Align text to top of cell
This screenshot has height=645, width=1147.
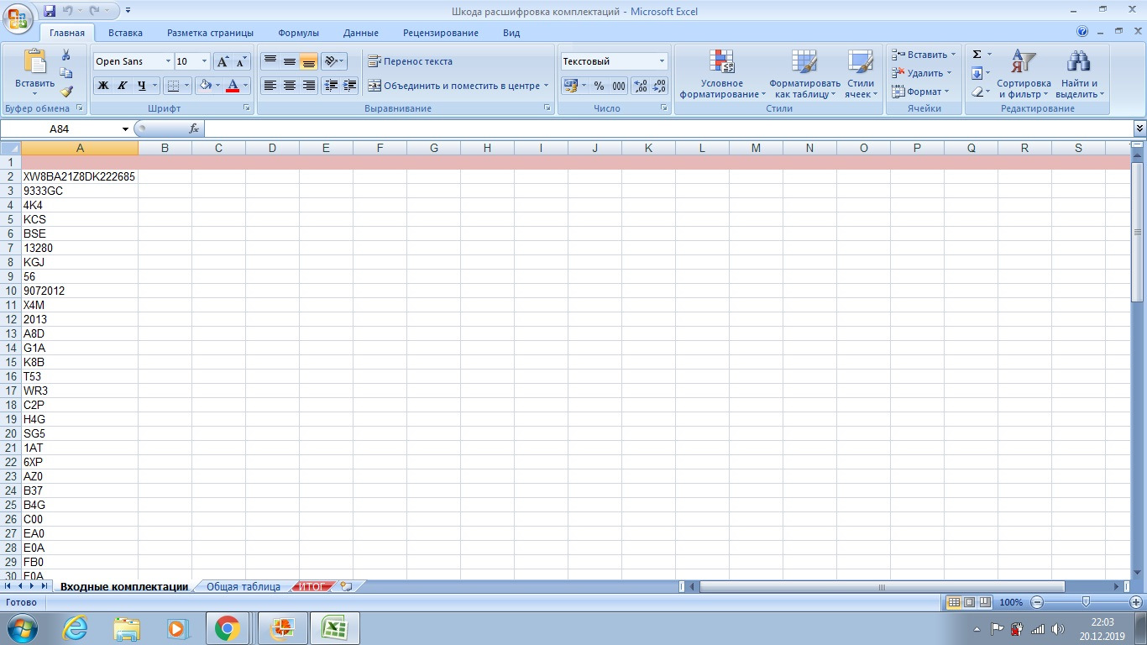pos(270,61)
